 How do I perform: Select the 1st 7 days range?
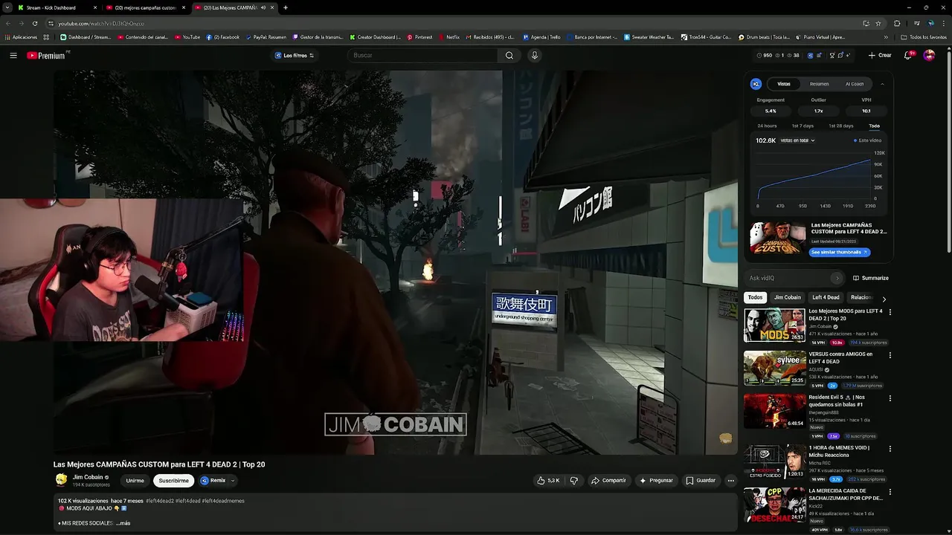pyautogui.click(x=803, y=126)
